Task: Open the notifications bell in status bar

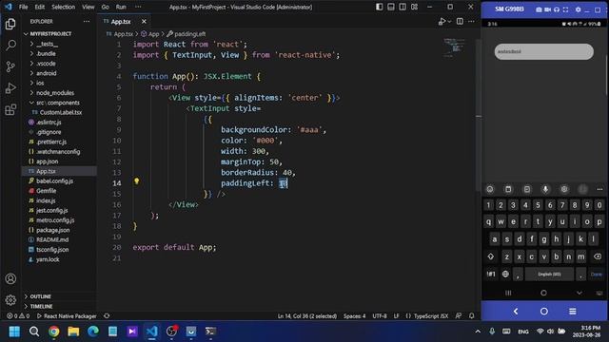Action: pos(472,316)
